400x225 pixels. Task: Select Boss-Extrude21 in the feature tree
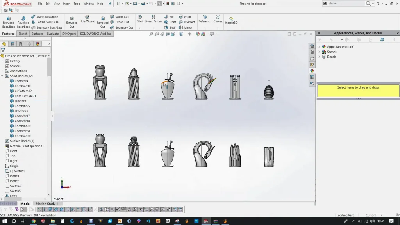pos(25,96)
